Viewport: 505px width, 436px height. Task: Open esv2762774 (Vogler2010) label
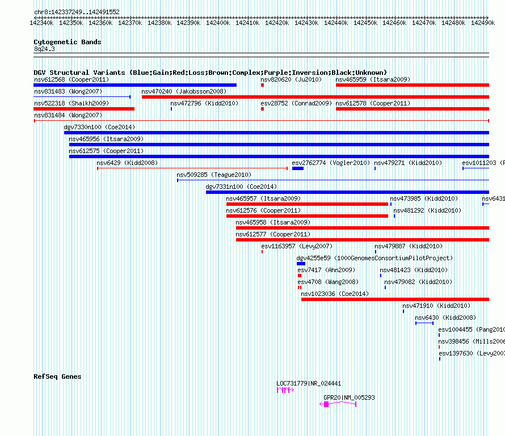tap(331, 163)
